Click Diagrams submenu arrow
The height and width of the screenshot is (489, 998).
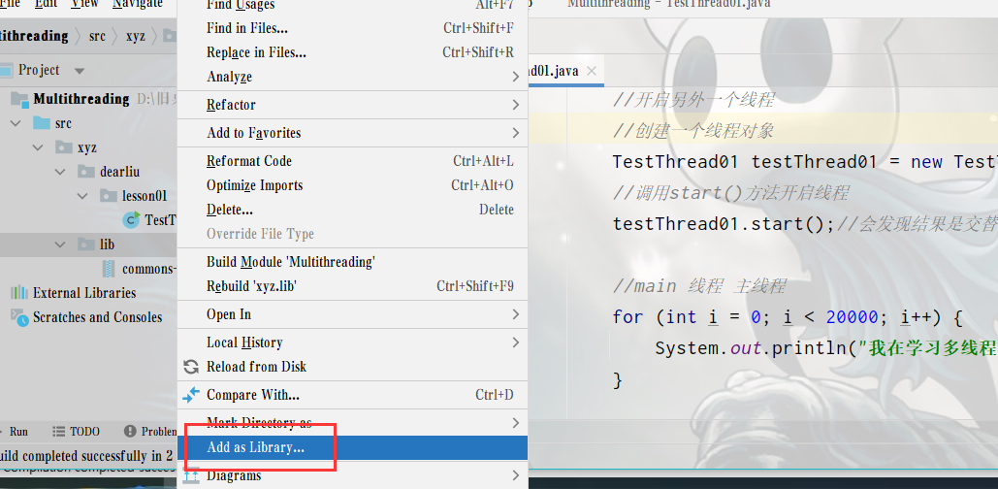tap(516, 475)
